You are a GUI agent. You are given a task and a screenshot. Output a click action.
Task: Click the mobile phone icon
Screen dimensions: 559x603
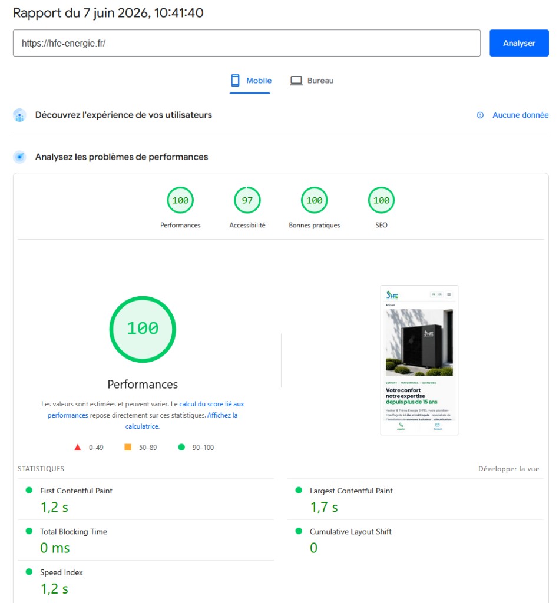pyautogui.click(x=235, y=80)
